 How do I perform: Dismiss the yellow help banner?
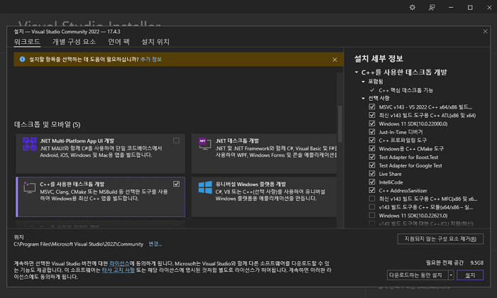point(334,60)
